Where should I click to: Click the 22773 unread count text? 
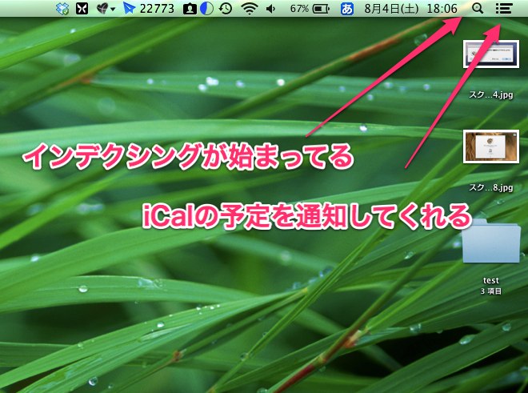[157, 9]
